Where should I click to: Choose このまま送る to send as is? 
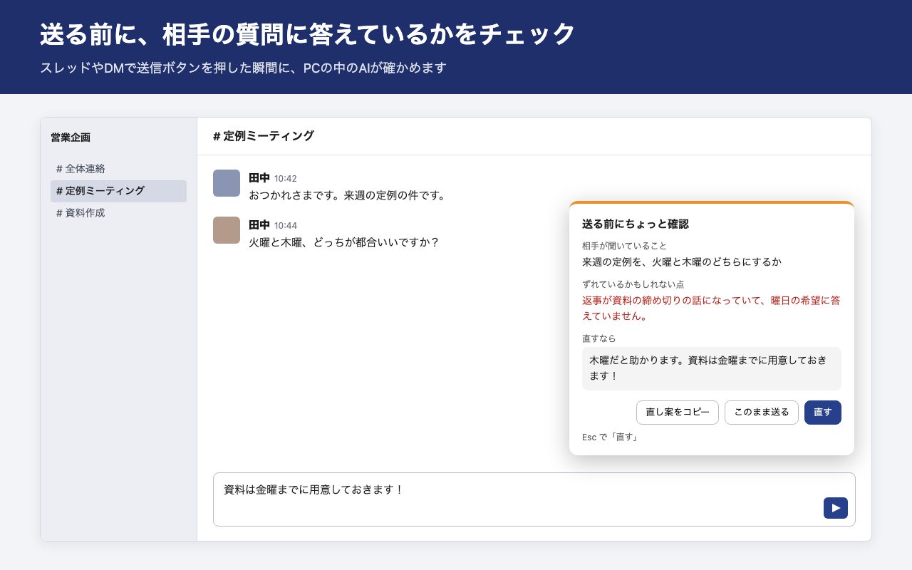point(762,413)
